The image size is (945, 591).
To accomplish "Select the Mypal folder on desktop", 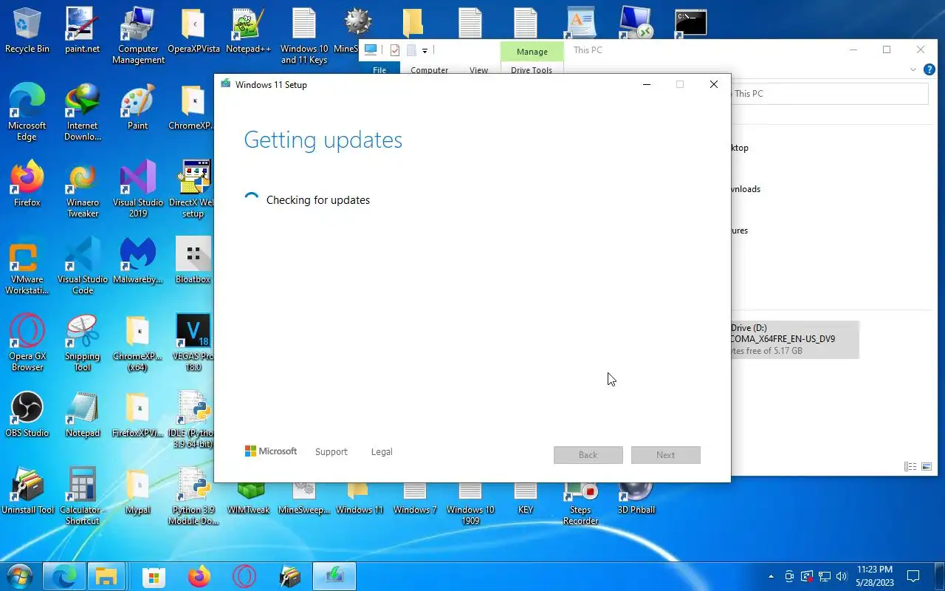I will coord(138,491).
